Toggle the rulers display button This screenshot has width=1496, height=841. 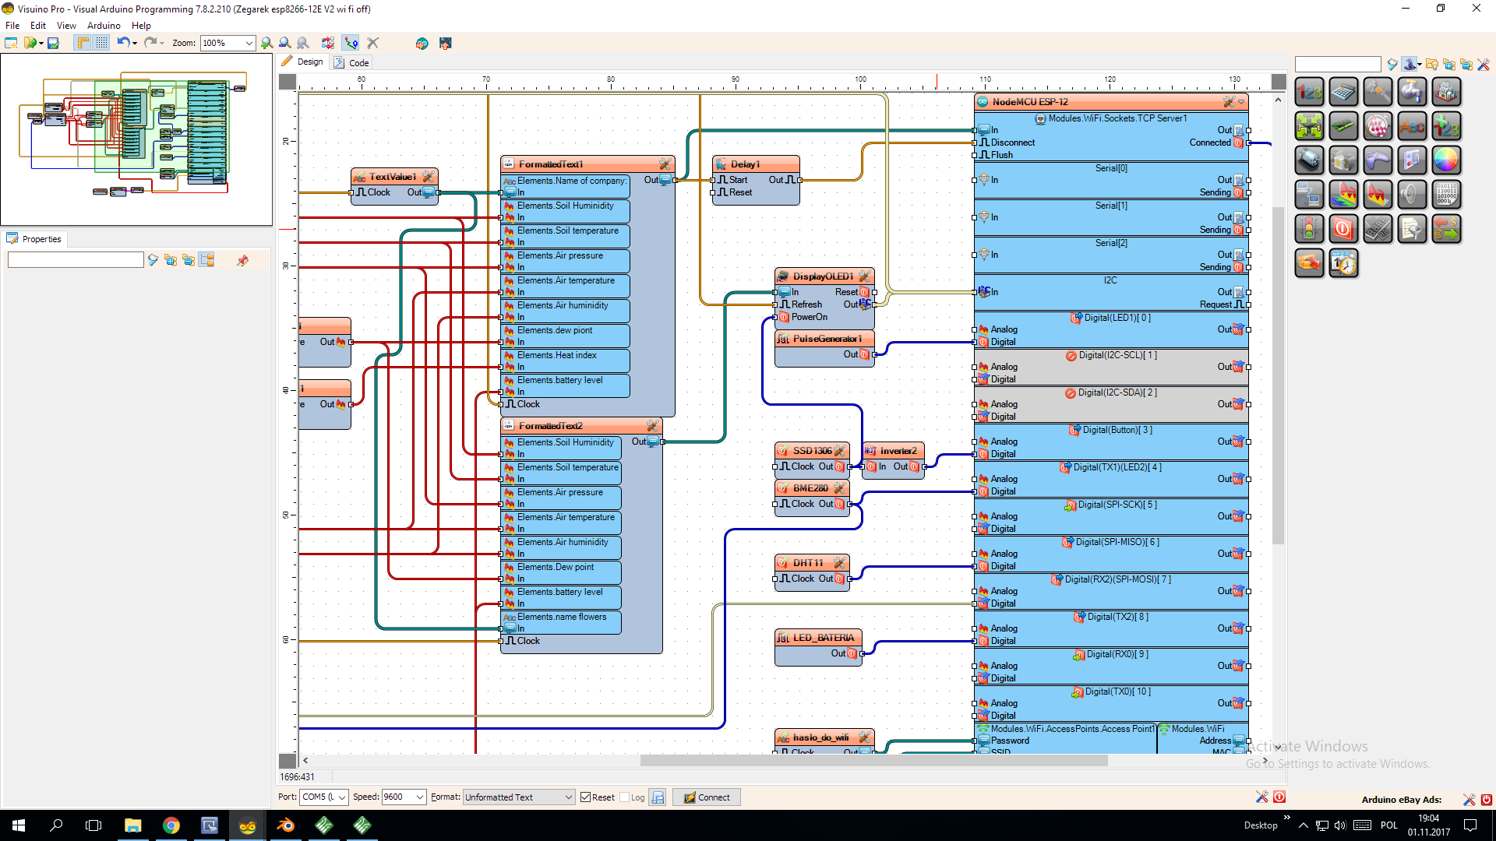coord(83,43)
